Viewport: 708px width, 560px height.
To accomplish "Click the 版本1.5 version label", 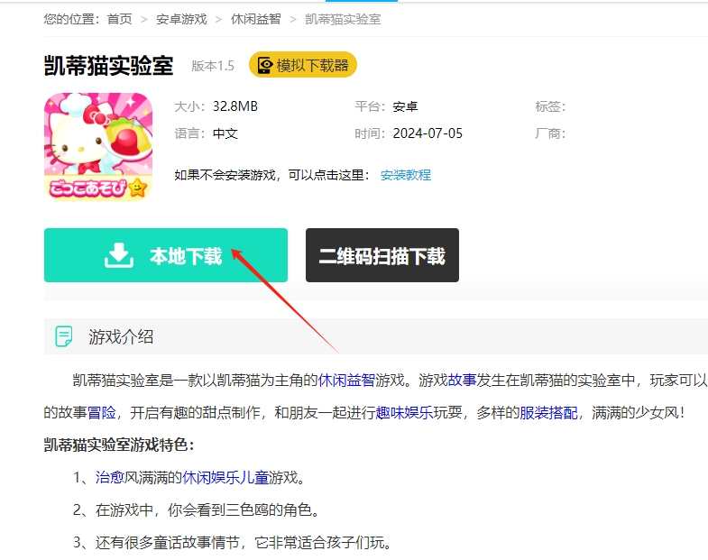I will click(213, 66).
